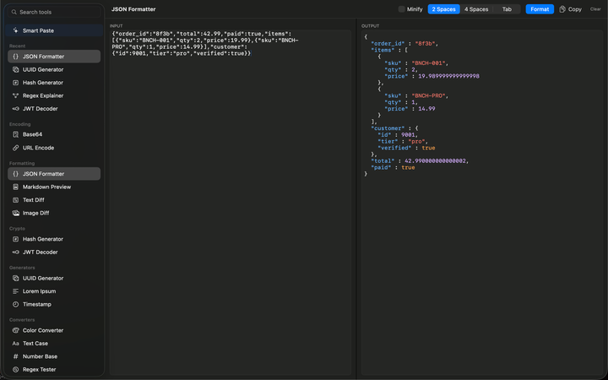Select 4 Spaces indentation
Viewport: 608px width, 380px height.
tap(476, 9)
